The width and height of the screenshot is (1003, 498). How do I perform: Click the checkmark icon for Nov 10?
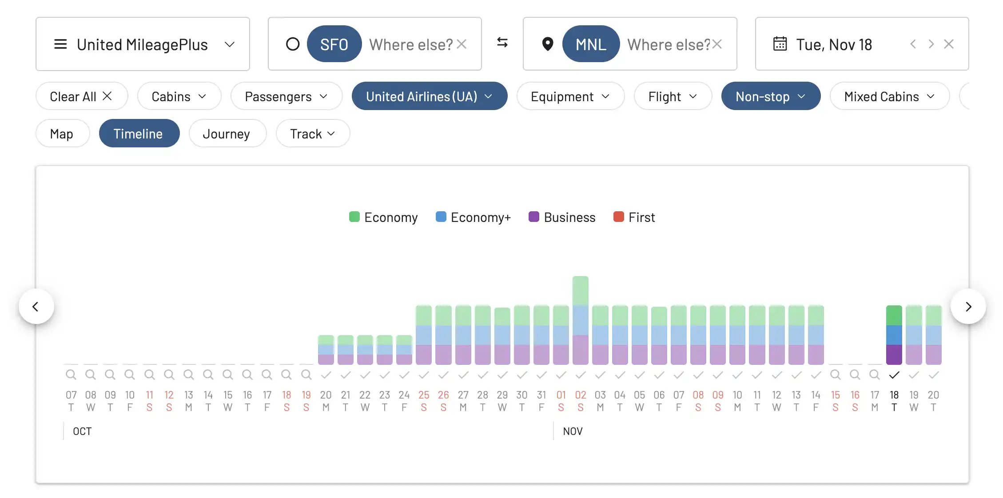point(737,375)
